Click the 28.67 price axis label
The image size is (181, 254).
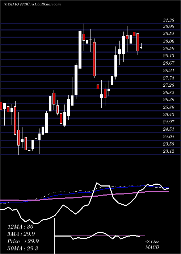169,63
